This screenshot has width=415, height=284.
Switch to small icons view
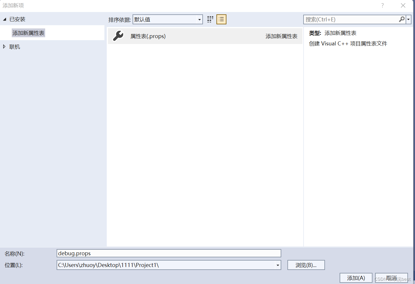[210, 19]
